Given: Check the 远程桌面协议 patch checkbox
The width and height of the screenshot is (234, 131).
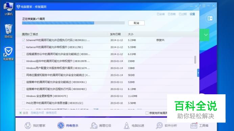Looking at the screenshot, I should tap(23, 54).
